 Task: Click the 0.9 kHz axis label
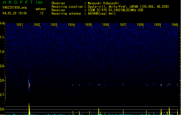(x=3, y=66)
